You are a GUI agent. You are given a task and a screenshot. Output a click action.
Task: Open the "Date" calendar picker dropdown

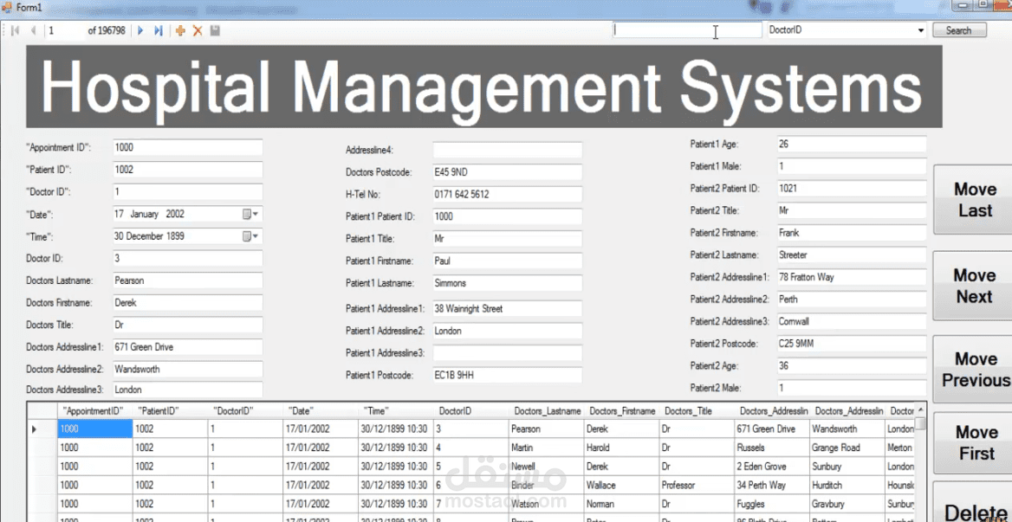250,214
